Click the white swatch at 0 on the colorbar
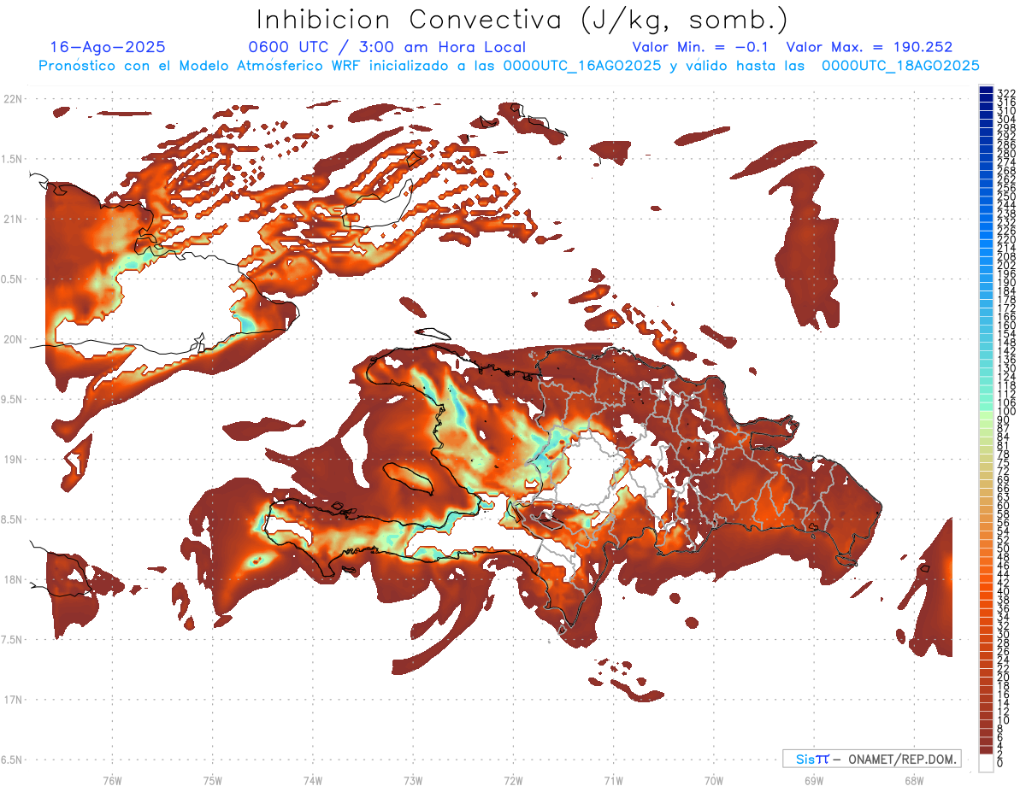This screenshot has height=792, width=1026. point(986,763)
